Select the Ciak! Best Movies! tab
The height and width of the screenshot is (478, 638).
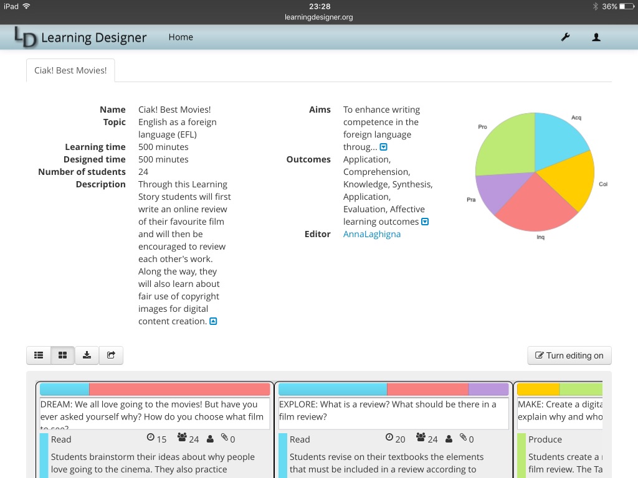(x=70, y=70)
